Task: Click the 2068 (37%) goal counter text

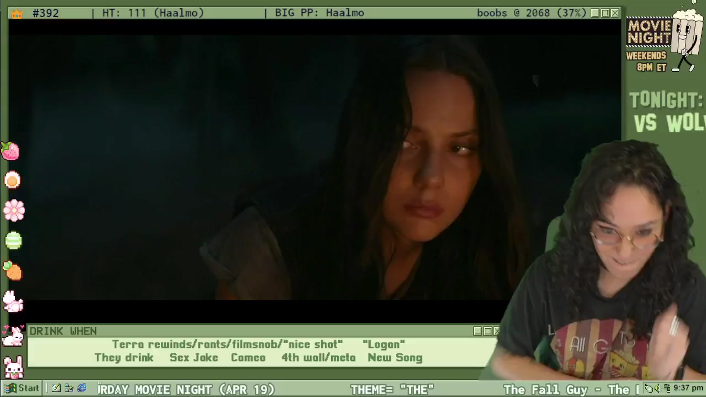Action: coord(556,13)
